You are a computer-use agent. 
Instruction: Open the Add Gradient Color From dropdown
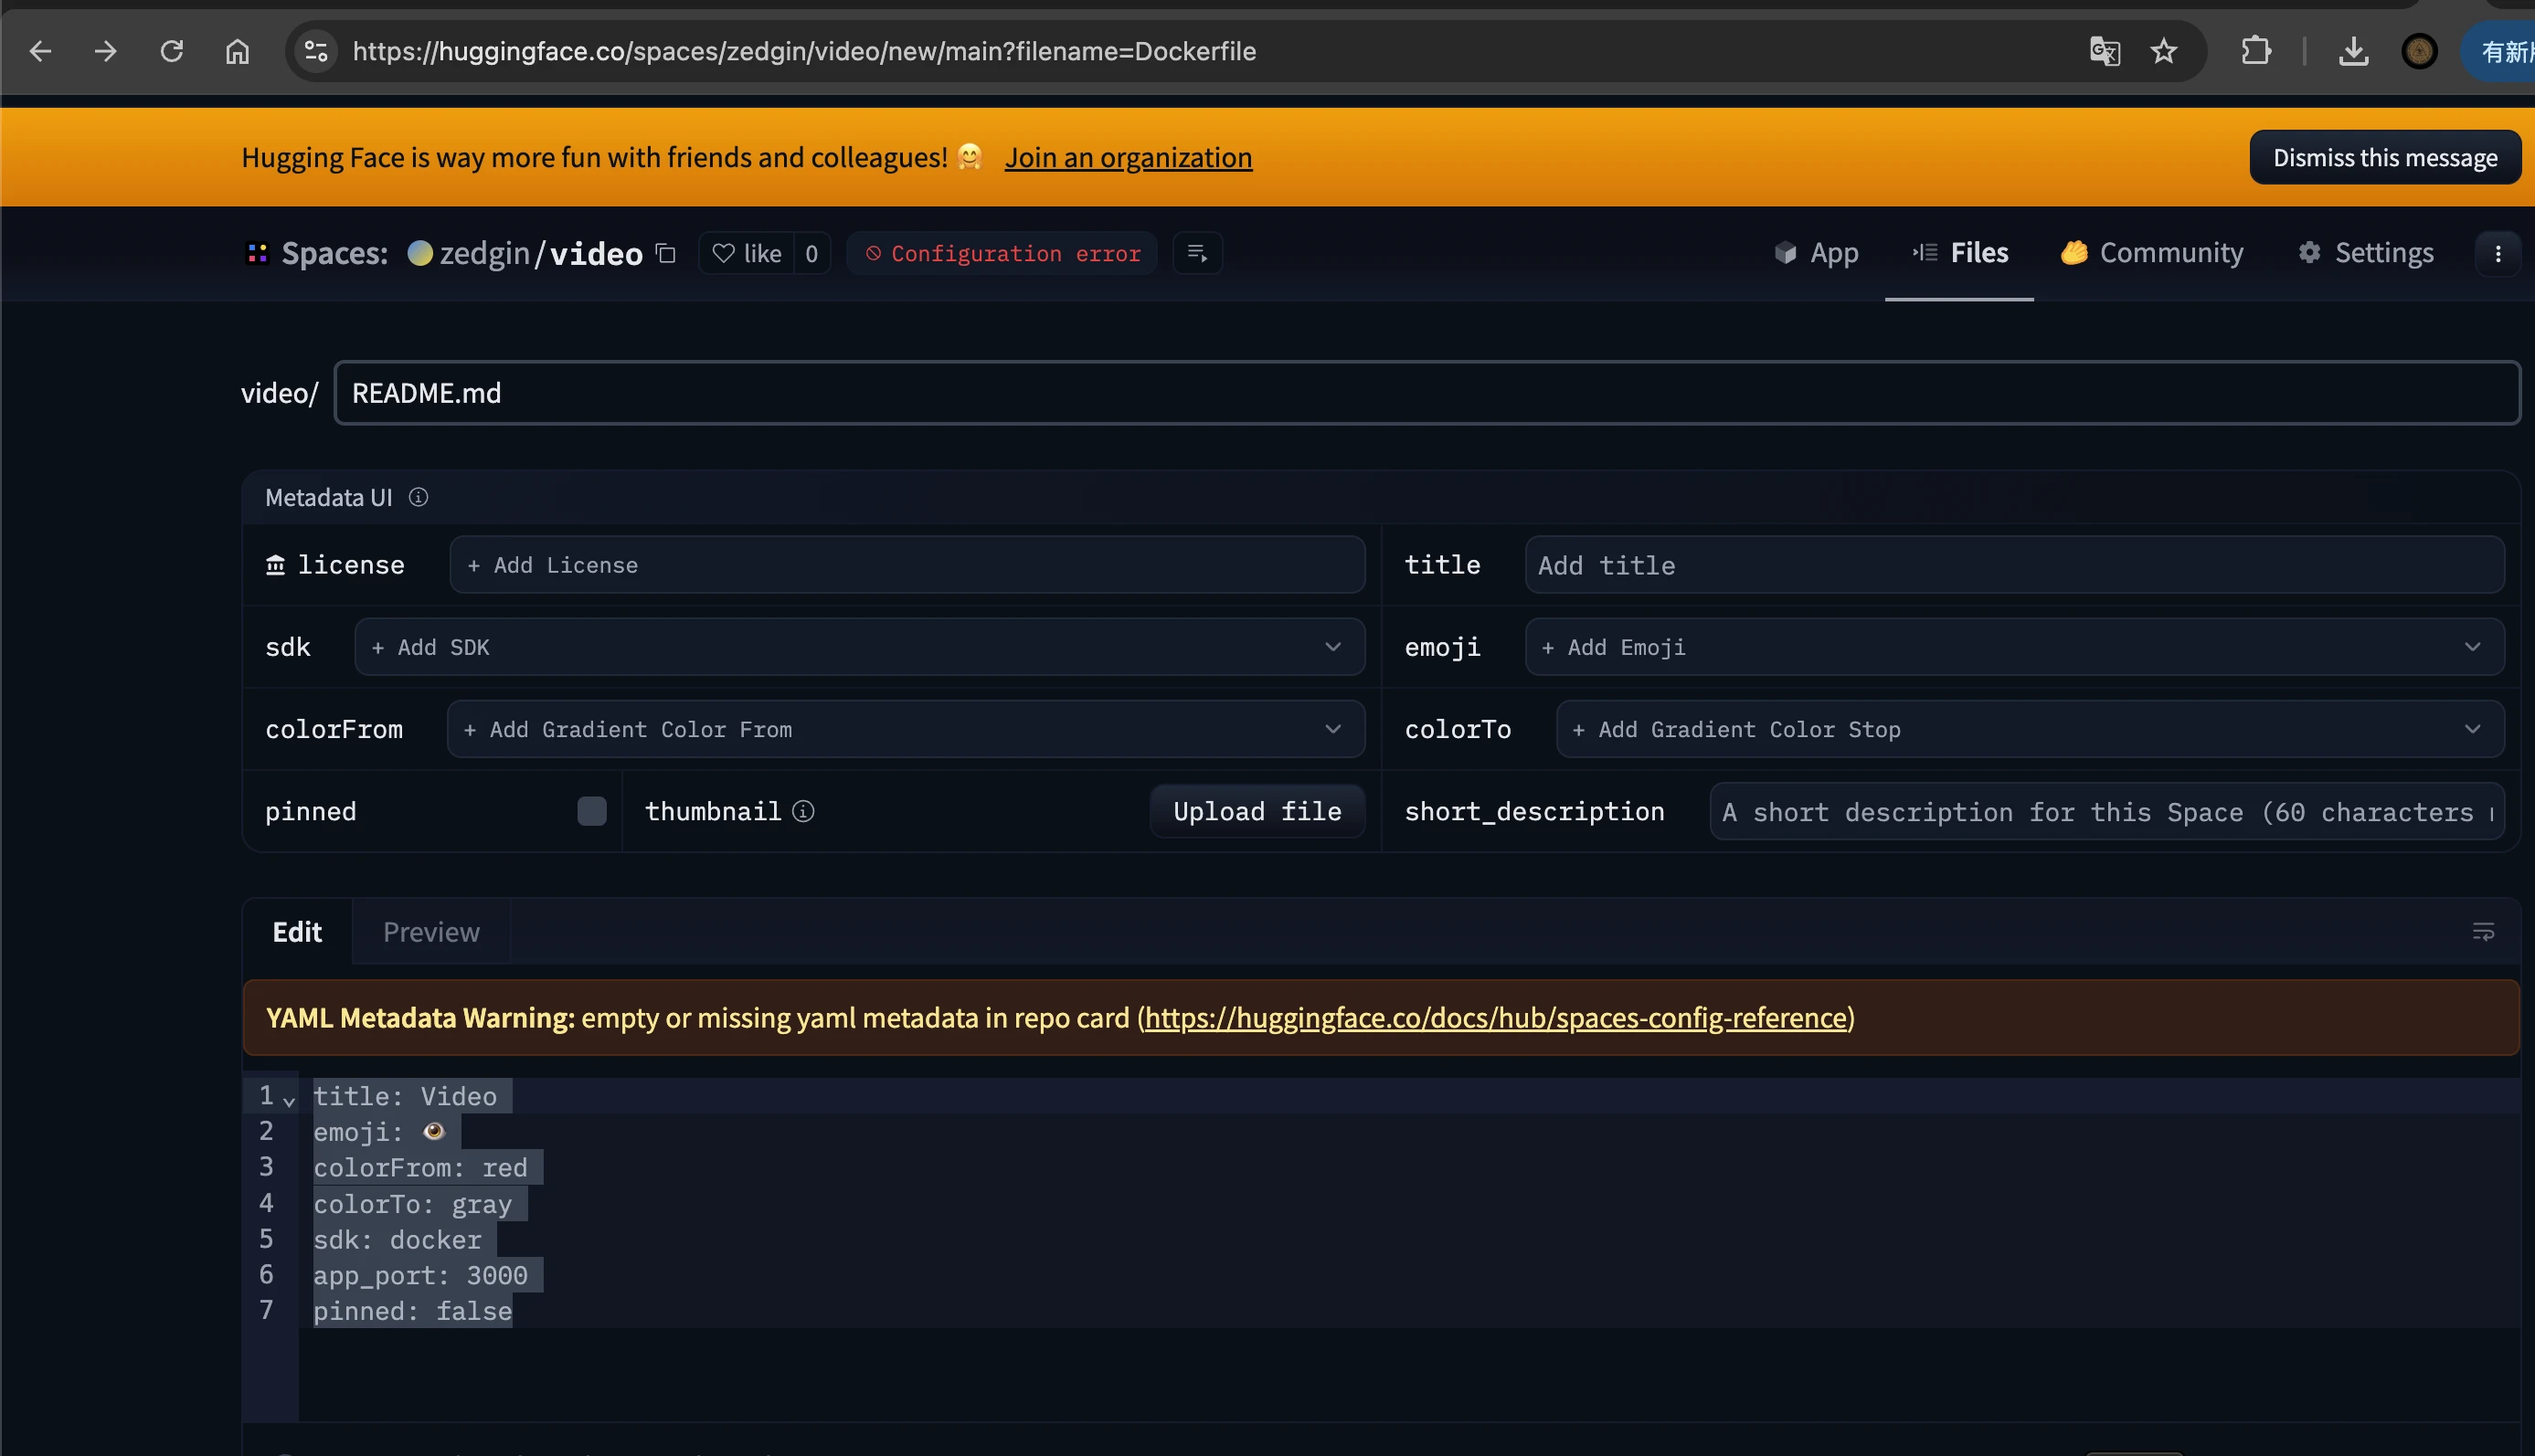click(905, 729)
